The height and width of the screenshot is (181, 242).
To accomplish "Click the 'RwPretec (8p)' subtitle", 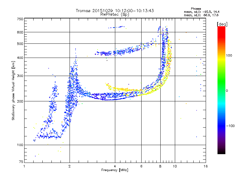I will [115, 14].
